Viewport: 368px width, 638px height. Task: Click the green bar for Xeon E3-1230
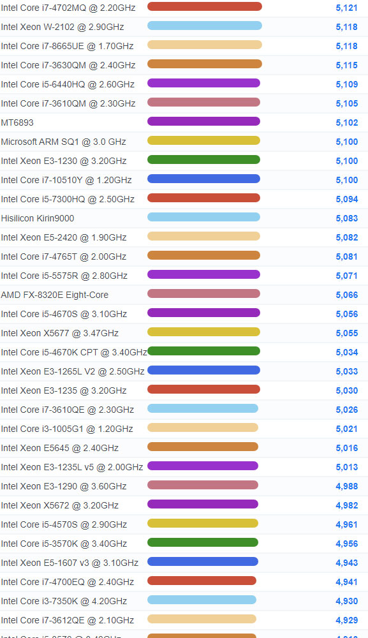203,159
